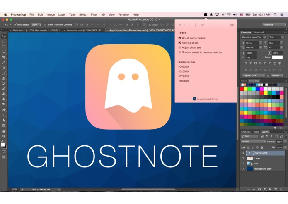This screenshot has width=288, height=204.
Task: Click the leading 40 pt field
Action: [x=273, y=43]
